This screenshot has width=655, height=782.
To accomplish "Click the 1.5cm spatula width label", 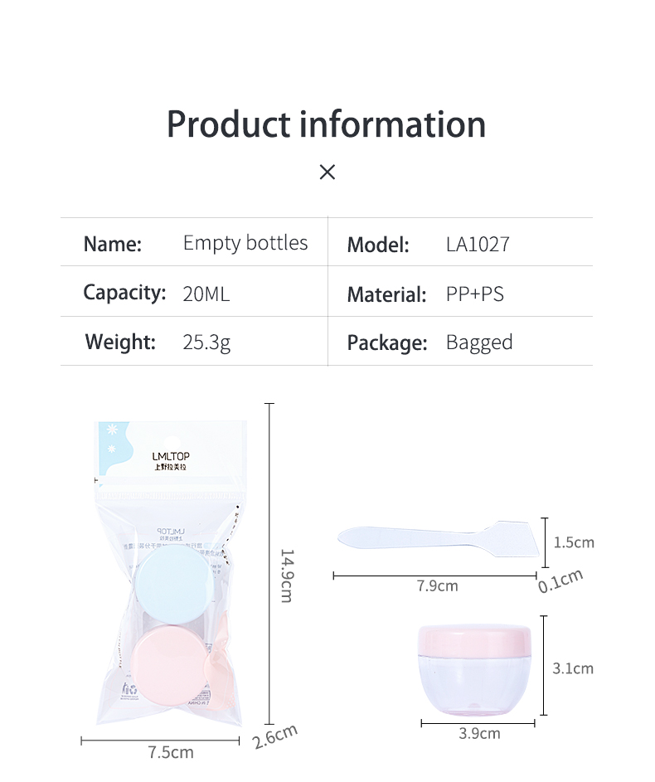I will click(574, 542).
